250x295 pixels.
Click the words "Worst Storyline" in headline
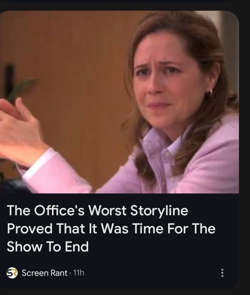click(x=138, y=210)
